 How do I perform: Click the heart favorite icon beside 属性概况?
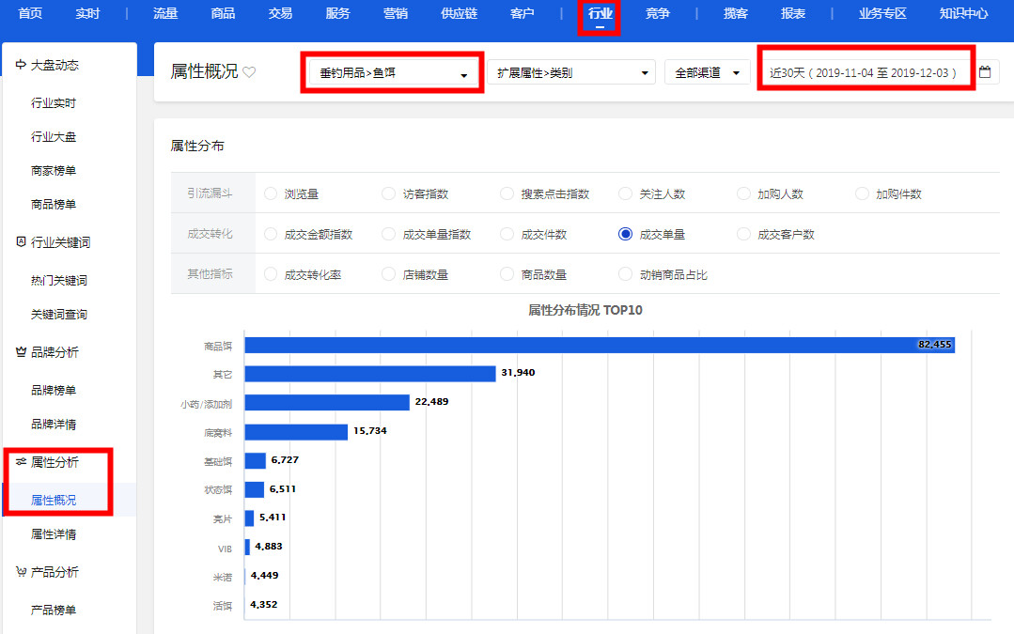pyautogui.click(x=249, y=72)
